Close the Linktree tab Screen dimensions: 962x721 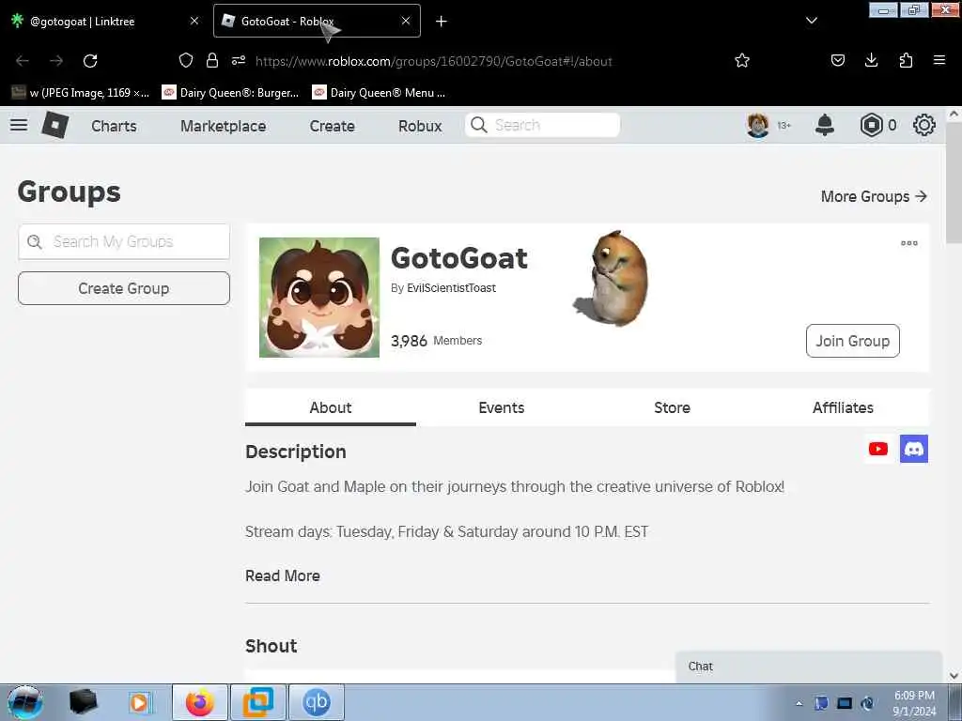tap(194, 21)
